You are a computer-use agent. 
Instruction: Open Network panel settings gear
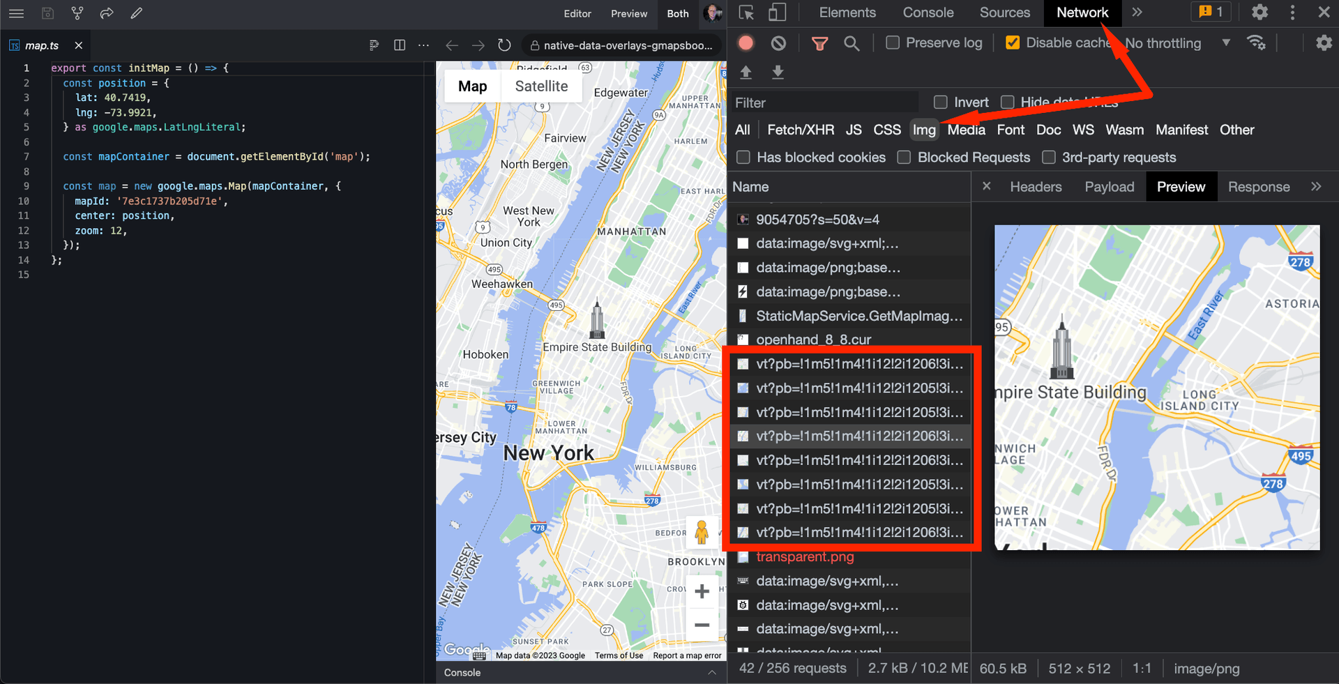coord(1324,43)
